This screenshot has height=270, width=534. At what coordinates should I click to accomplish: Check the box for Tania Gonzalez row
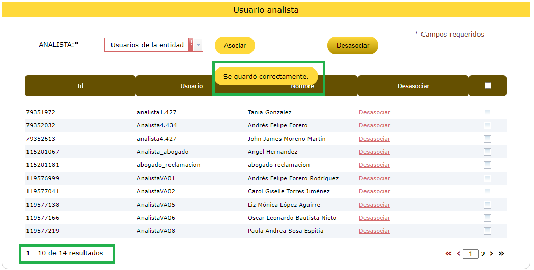[487, 112]
